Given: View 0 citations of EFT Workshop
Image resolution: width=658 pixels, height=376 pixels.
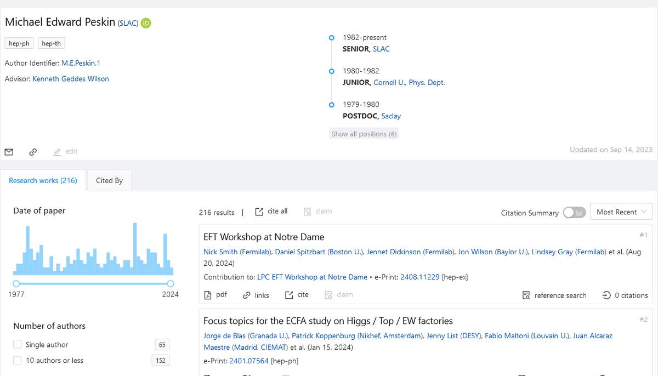Looking at the screenshot, I should click(x=625, y=295).
